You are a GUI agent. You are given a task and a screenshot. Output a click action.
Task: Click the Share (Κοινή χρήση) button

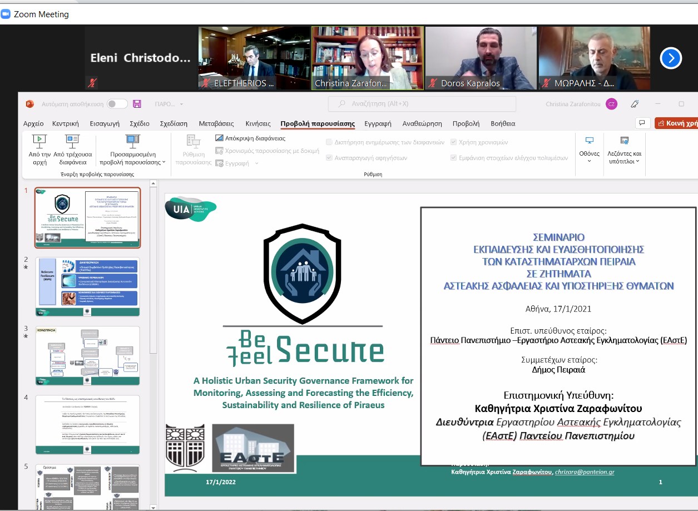point(676,123)
